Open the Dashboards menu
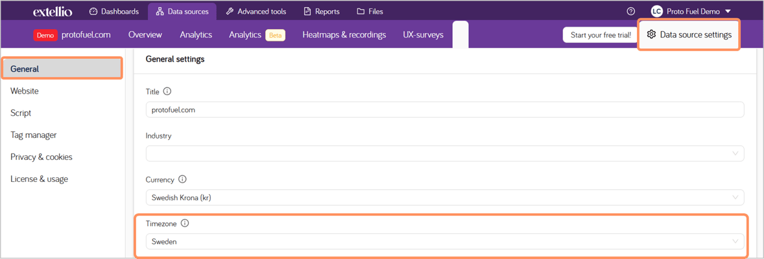This screenshot has height=259, width=764. 114,12
